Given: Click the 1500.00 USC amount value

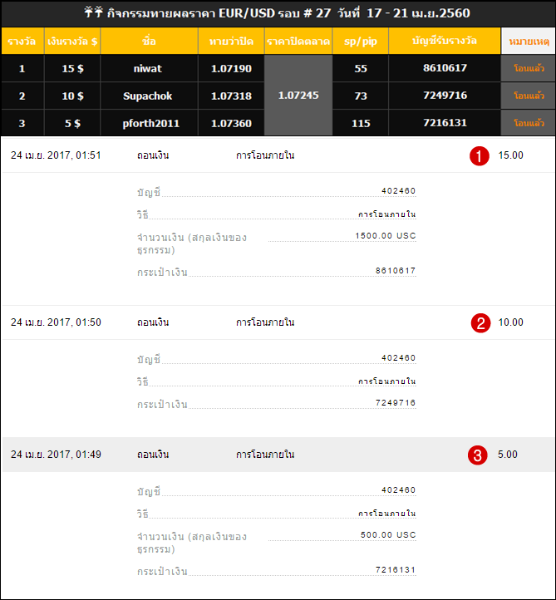Looking at the screenshot, I should [385, 236].
